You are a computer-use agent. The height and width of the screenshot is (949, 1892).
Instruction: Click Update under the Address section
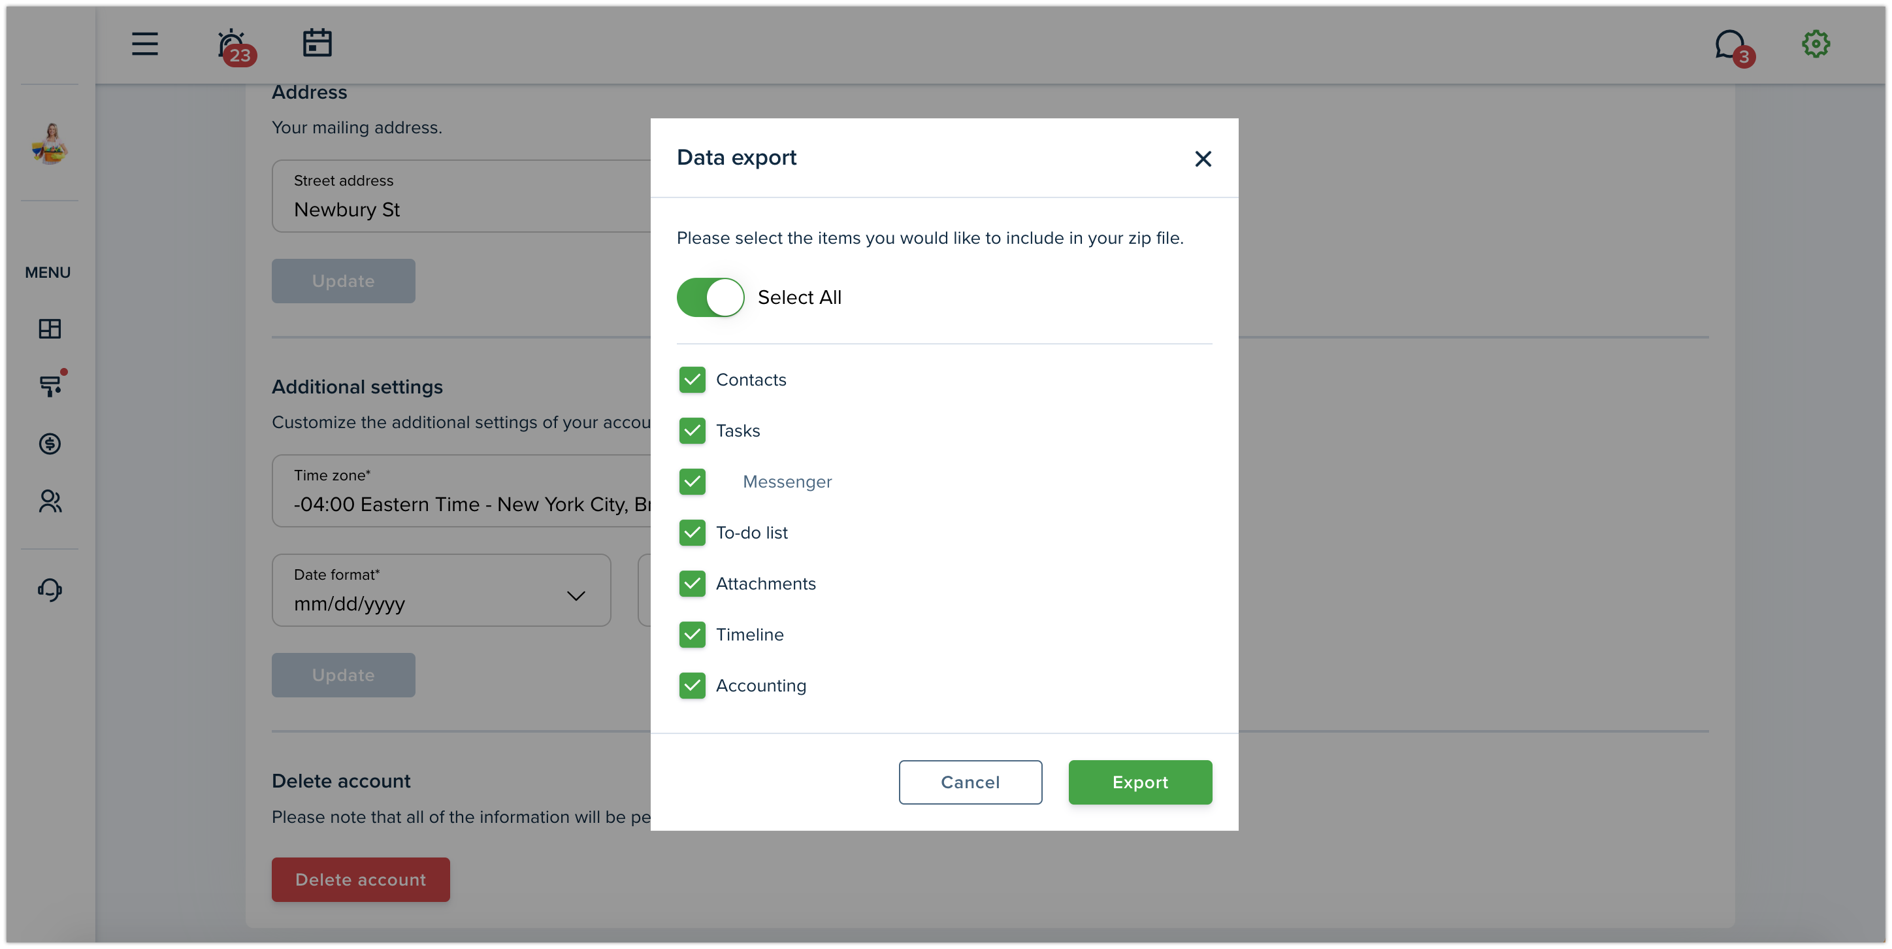343,280
